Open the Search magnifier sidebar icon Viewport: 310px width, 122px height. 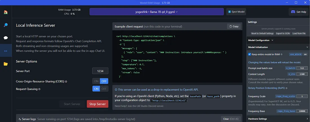tap(6, 25)
